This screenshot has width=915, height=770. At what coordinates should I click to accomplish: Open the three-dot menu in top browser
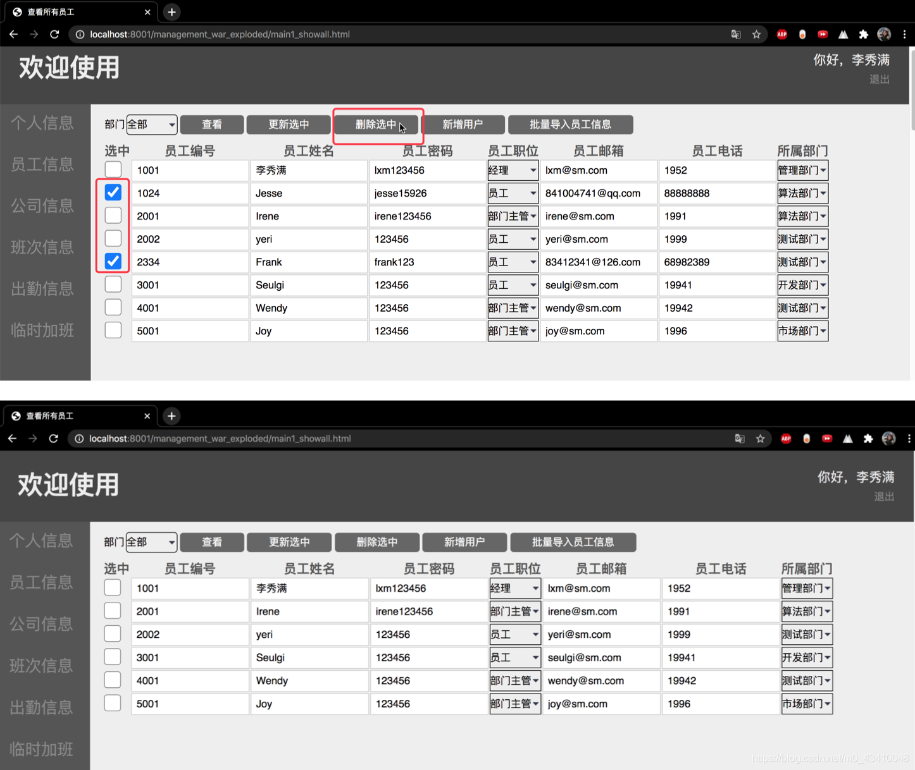pos(905,34)
